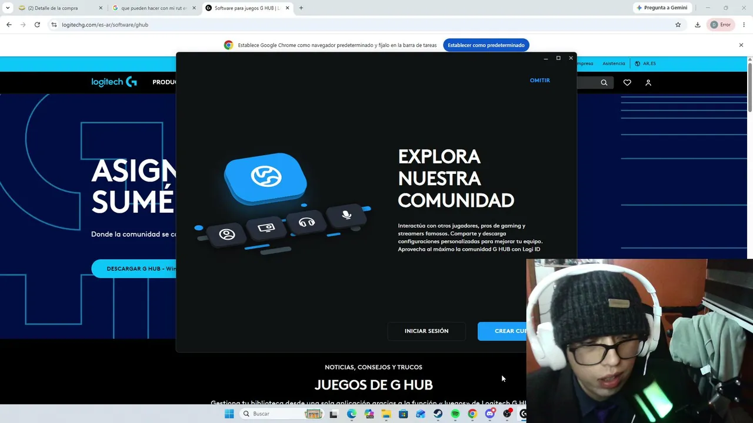
Task: Go forward to the next page
Action: (23, 25)
